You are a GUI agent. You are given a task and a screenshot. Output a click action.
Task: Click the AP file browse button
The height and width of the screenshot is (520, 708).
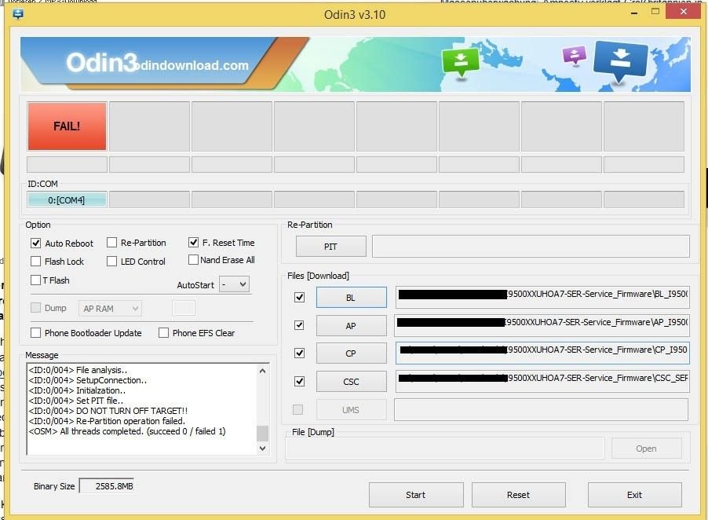(x=352, y=326)
